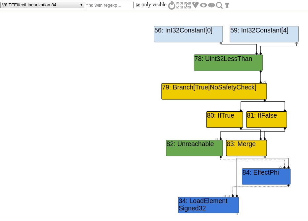Open the V8.TFEffectLinearization 84 phase dropdown

(x=42, y=5)
